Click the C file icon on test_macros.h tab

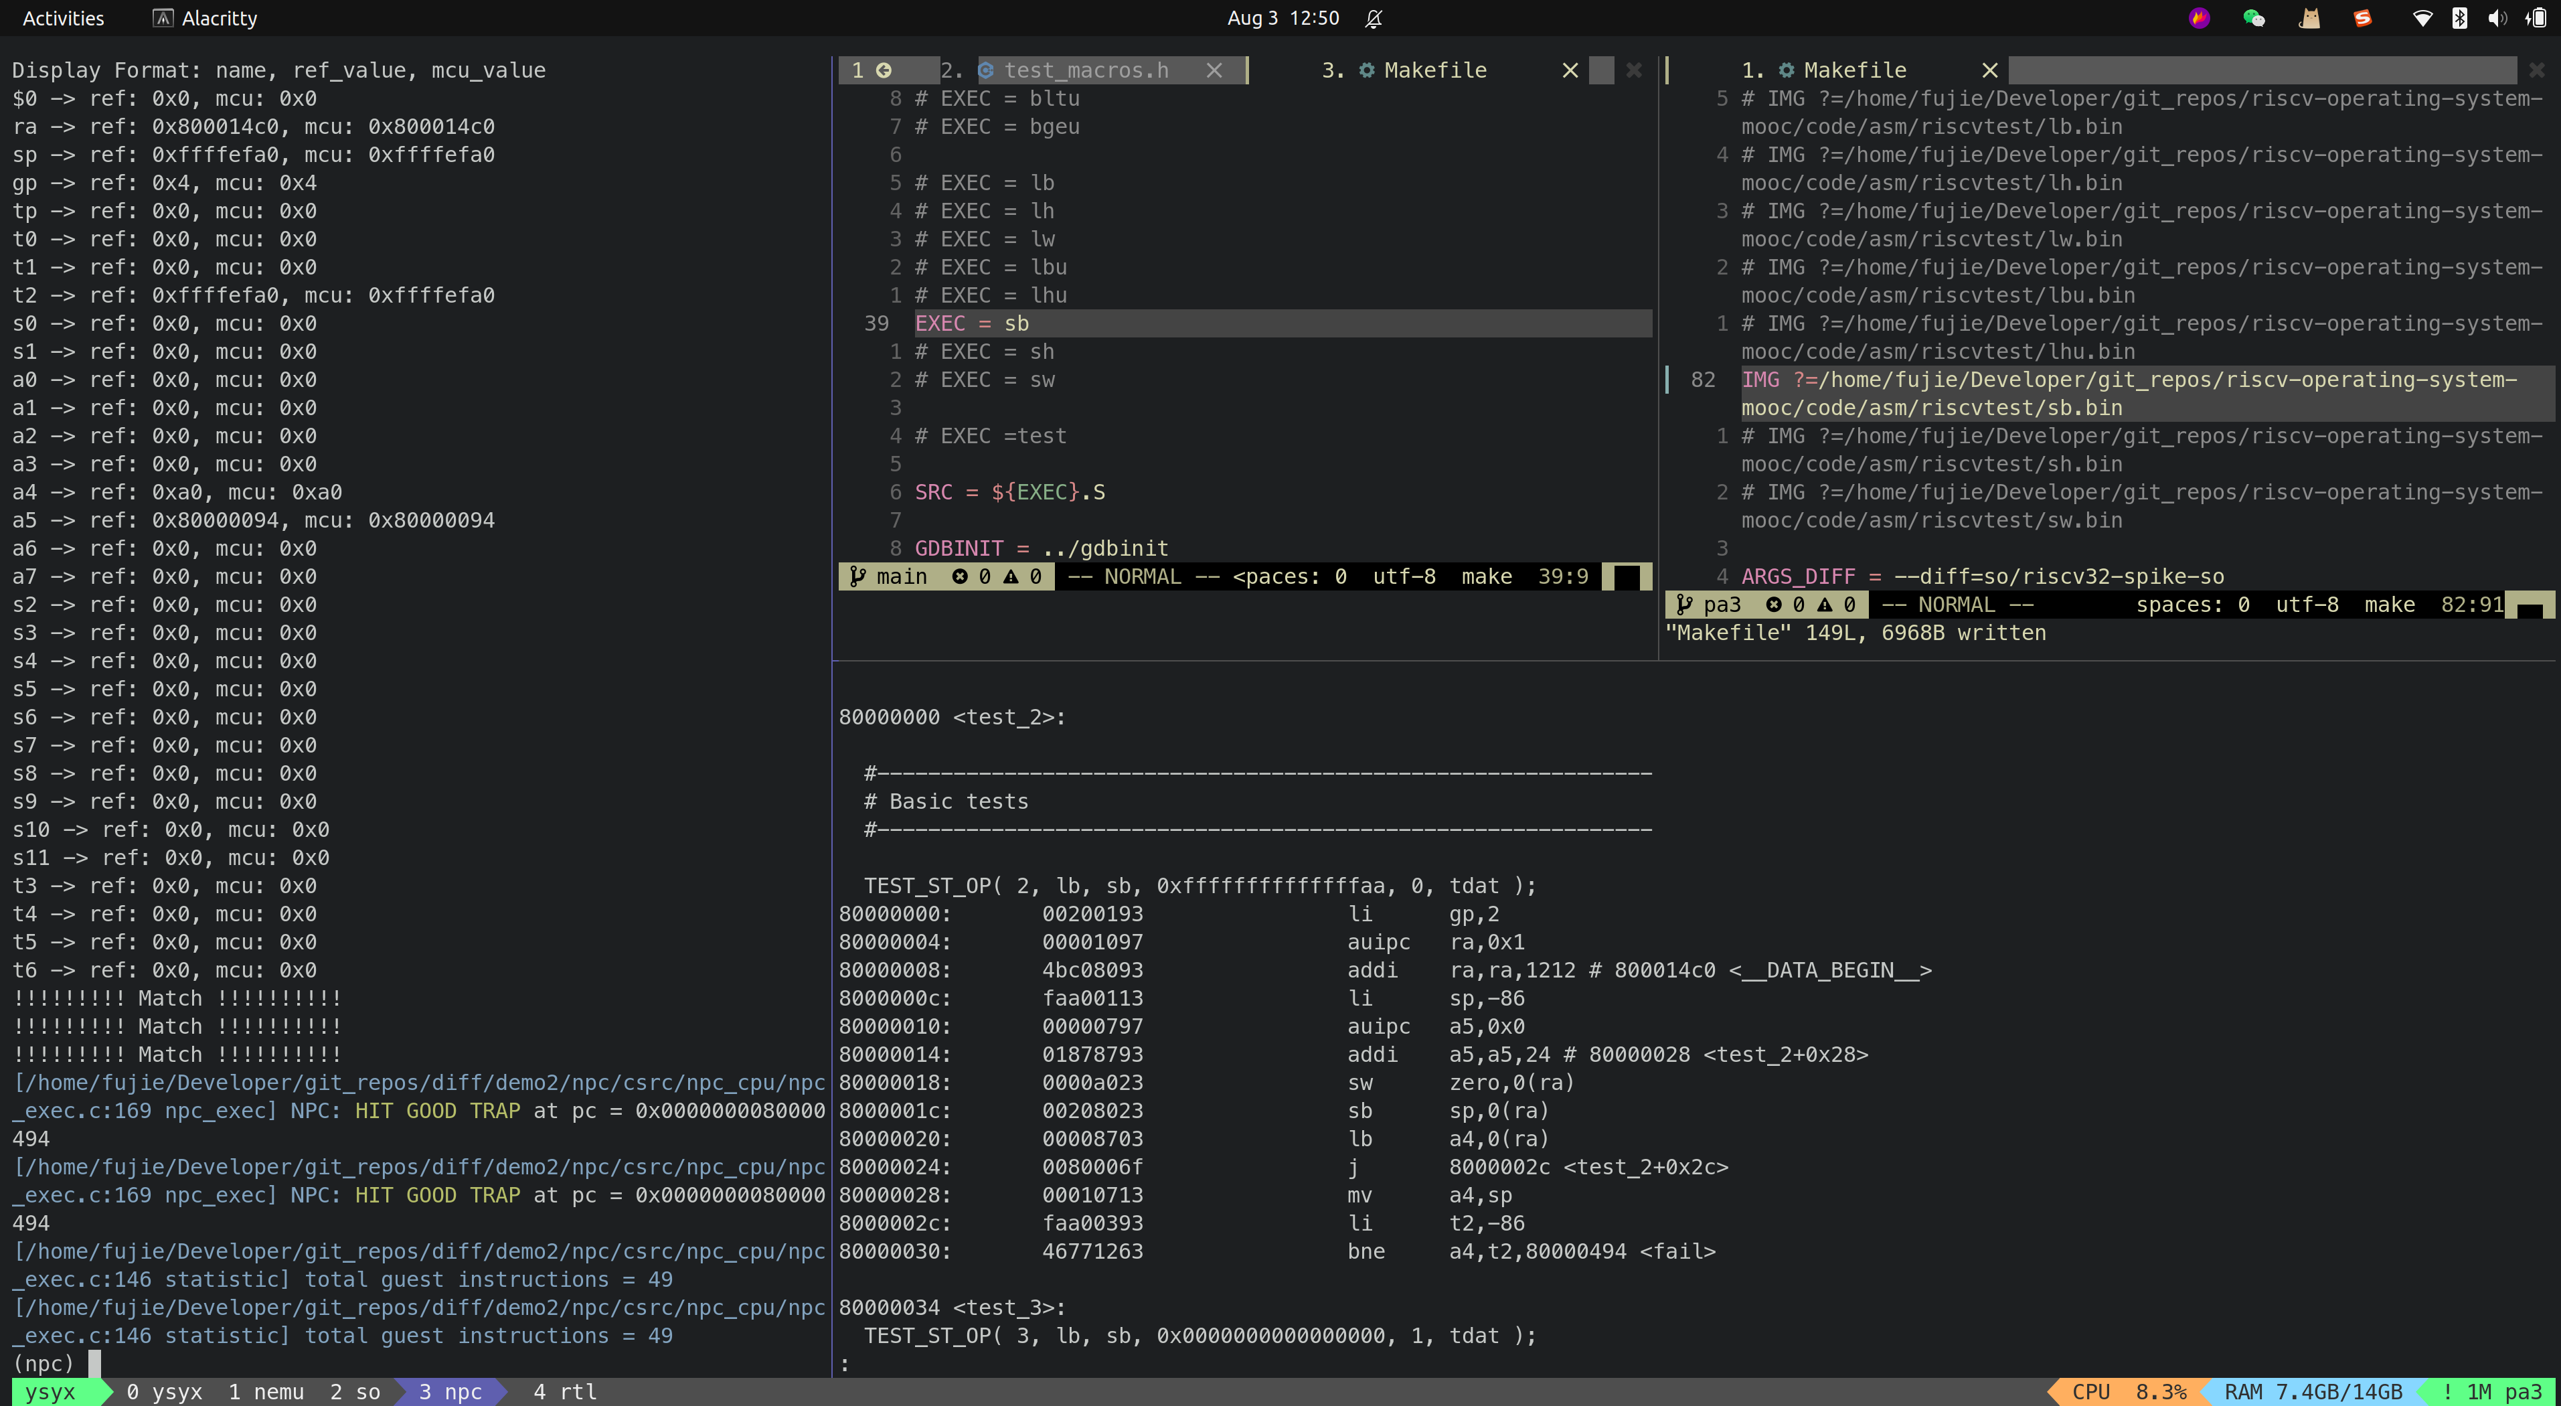[x=986, y=70]
